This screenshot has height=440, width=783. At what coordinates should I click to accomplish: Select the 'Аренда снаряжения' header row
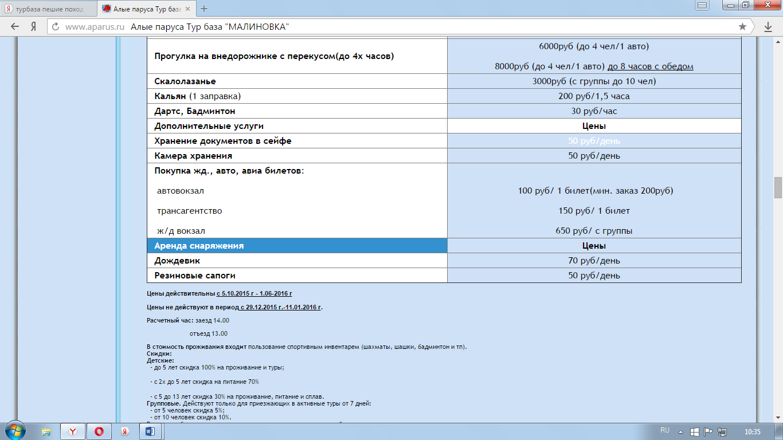297,246
